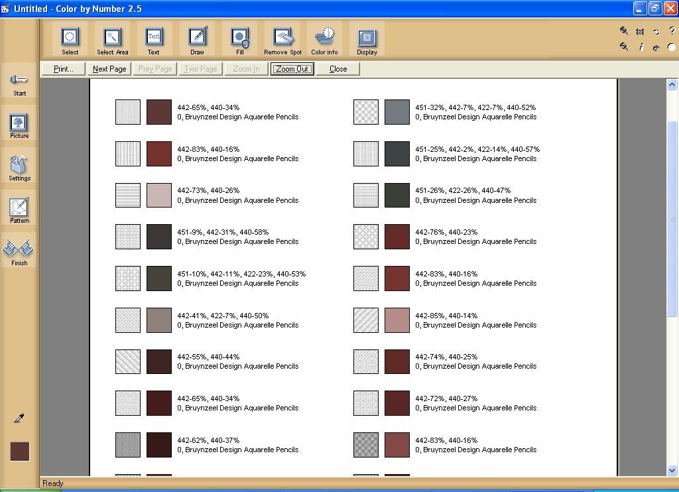This screenshot has width=679, height=492.
Task: Click the Finish step icon
Action: pyautogui.click(x=19, y=252)
